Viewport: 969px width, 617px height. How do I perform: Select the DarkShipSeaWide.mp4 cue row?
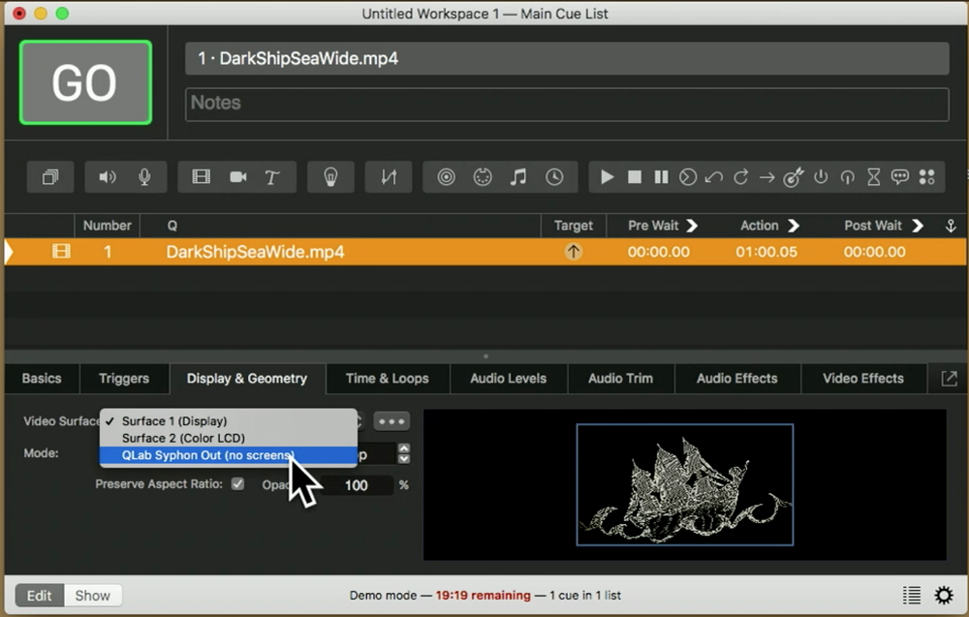pos(485,252)
